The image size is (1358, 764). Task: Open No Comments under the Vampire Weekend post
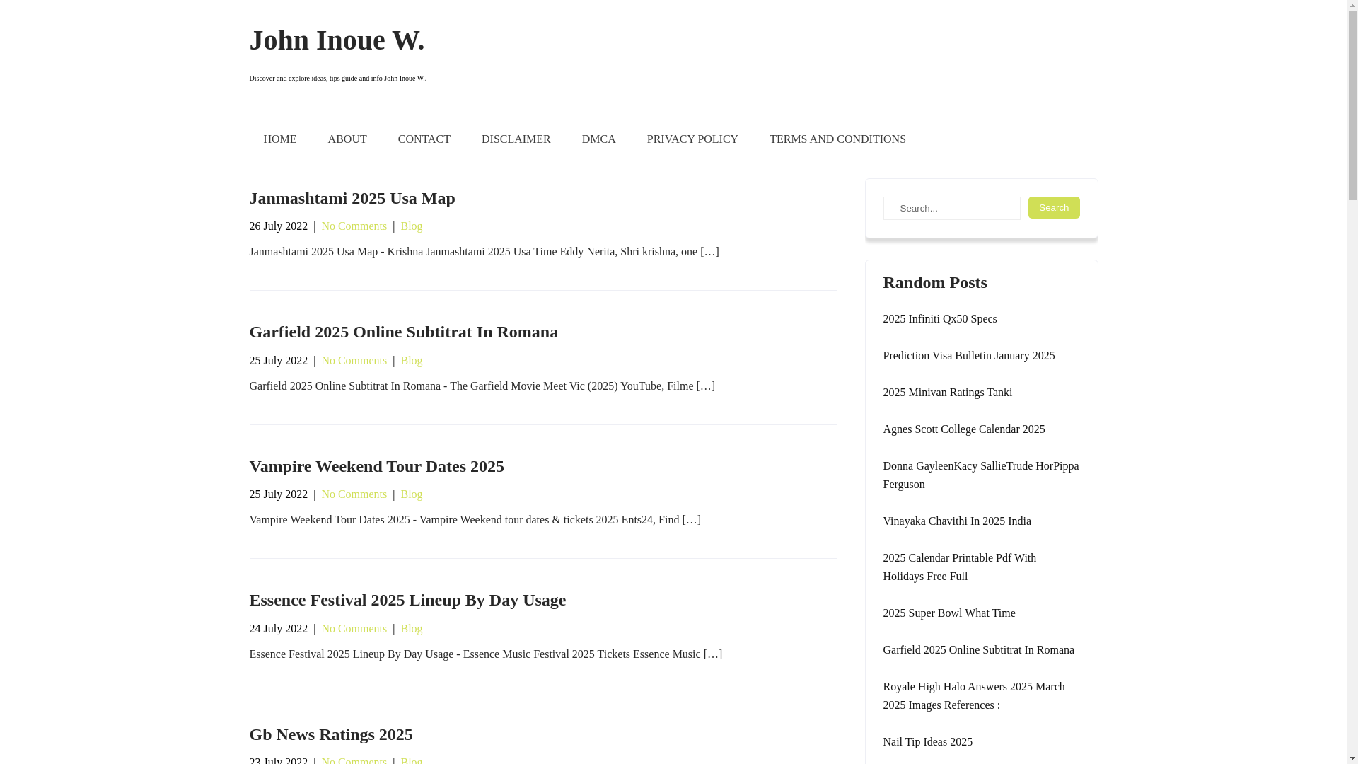pyautogui.click(x=354, y=494)
